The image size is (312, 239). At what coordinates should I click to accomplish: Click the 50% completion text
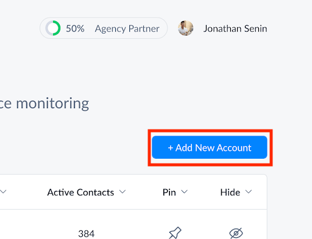tap(75, 29)
